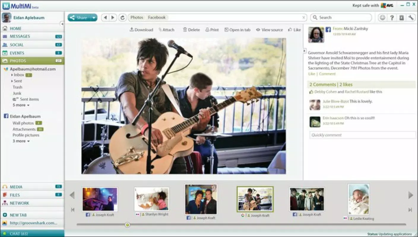
Task: Go to HOME section
Action: coord(32,28)
